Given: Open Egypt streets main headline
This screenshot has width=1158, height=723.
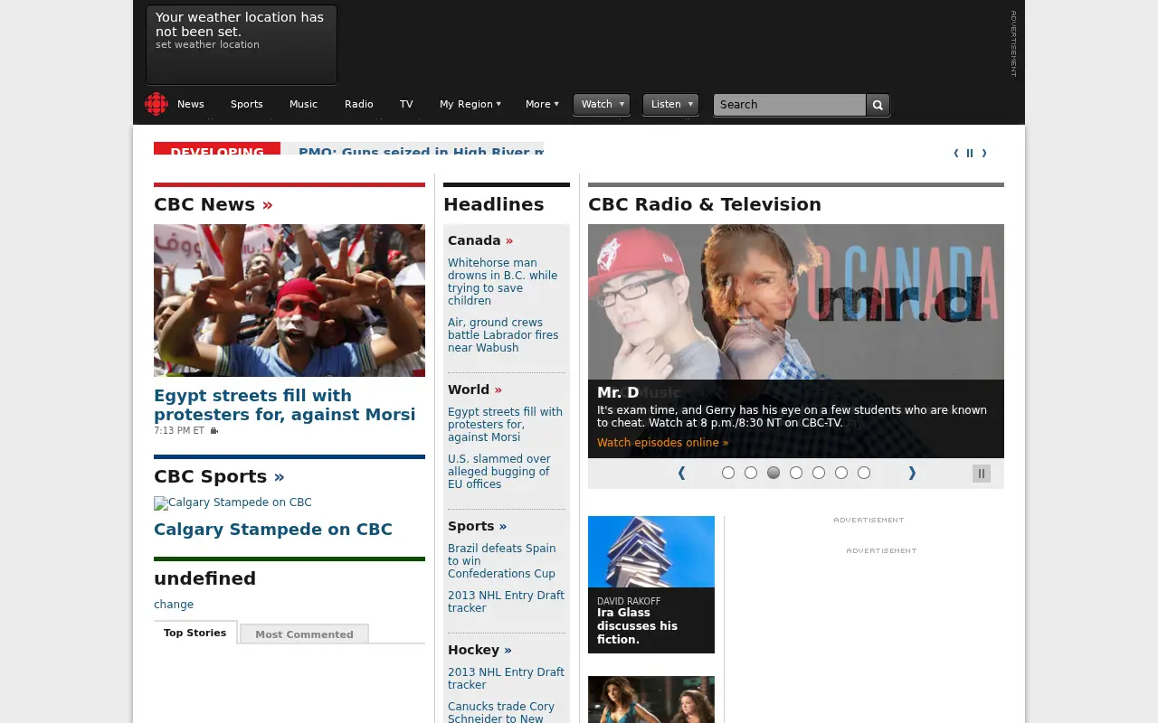Looking at the screenshot, I should click(x=284, y=405).
